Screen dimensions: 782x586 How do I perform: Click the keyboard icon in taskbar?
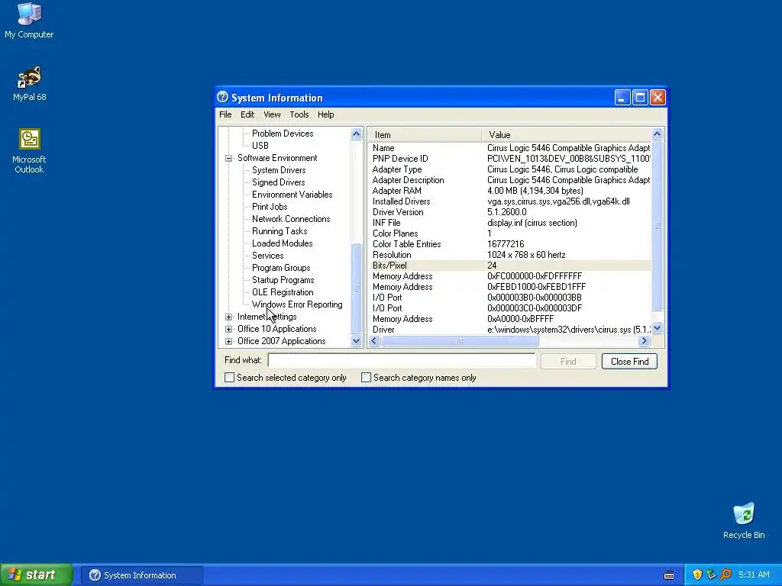669,575
